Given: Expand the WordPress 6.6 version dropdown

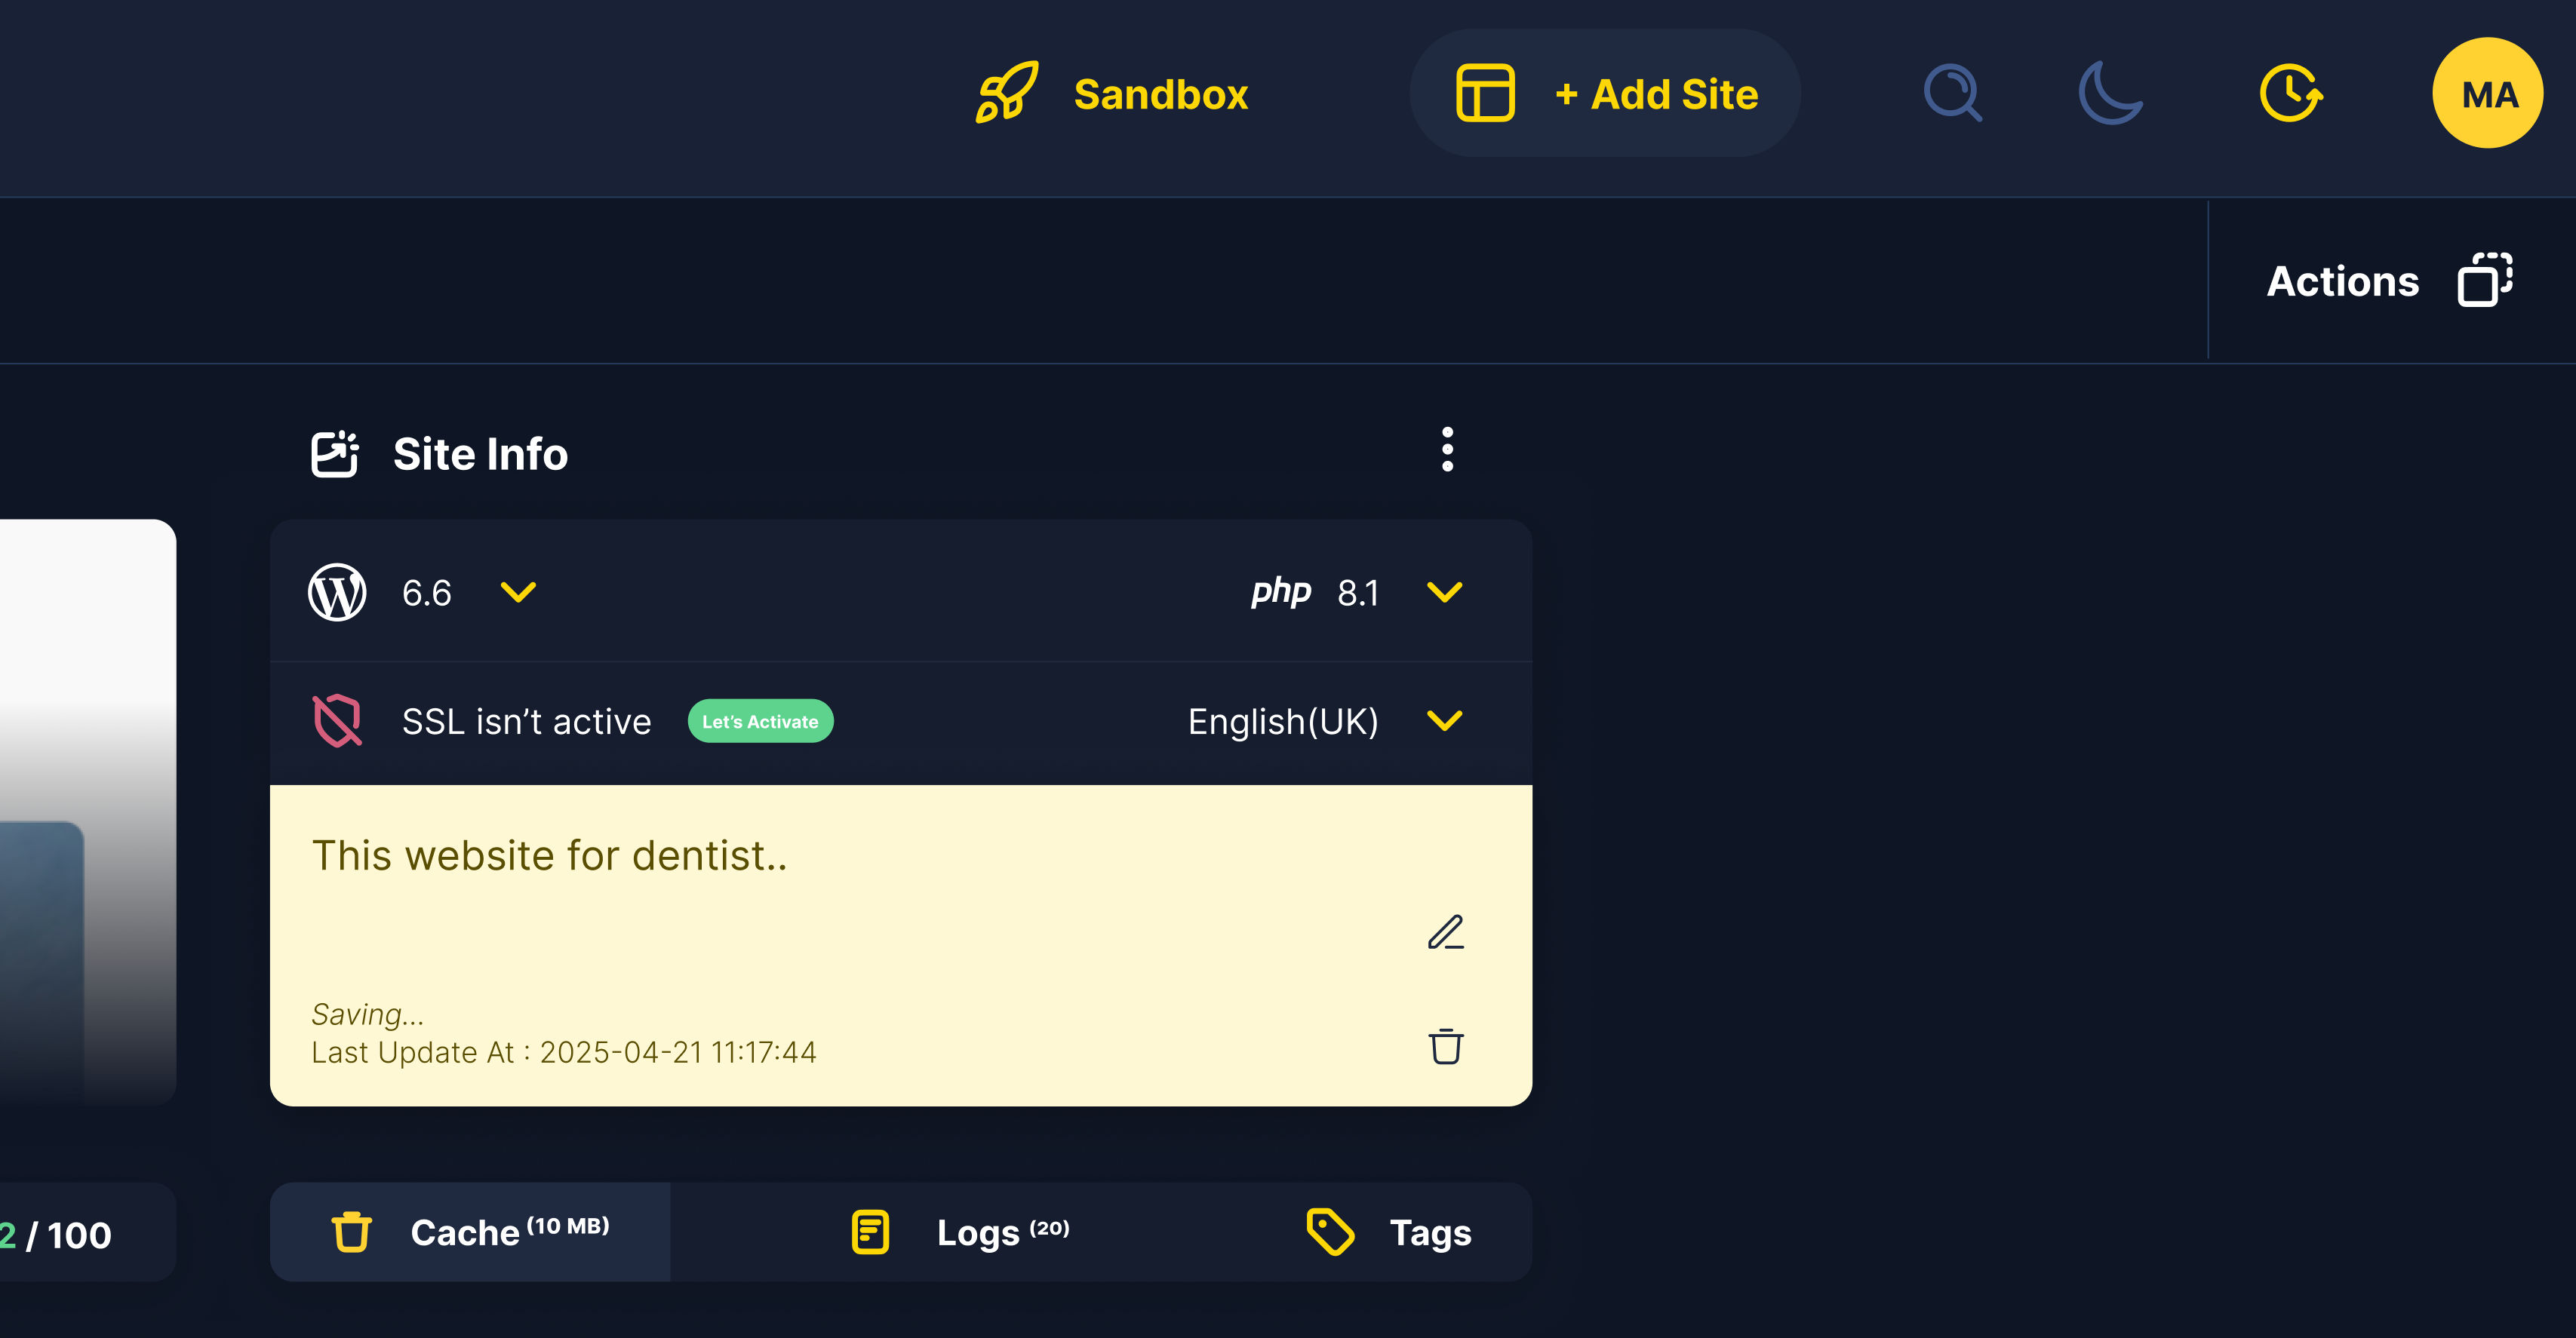Looking at the screenshot, I should pyautogui.click(x=518, y=593).
